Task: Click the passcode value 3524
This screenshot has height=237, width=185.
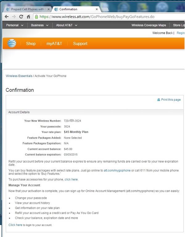Action: (x=67, y=127)
